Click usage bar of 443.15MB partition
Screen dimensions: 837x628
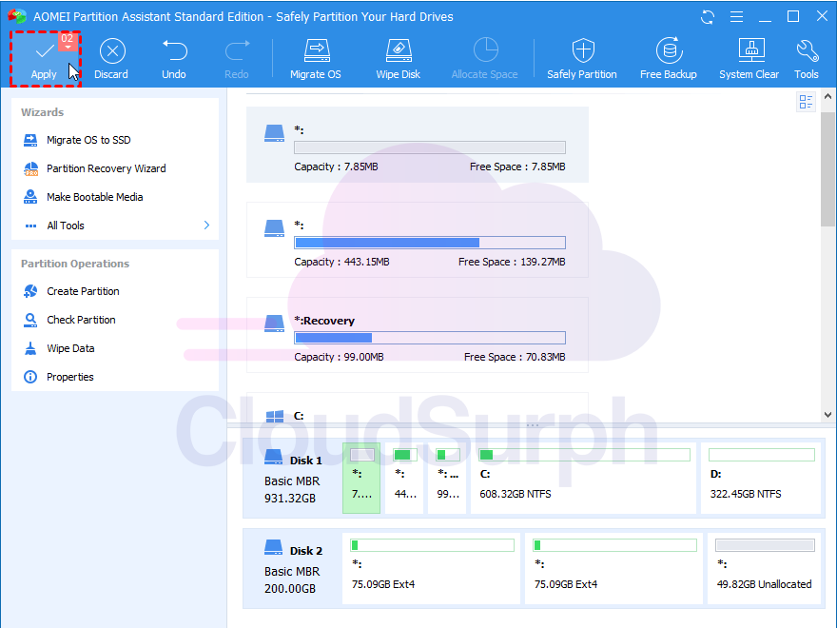[x=430, y=243]
